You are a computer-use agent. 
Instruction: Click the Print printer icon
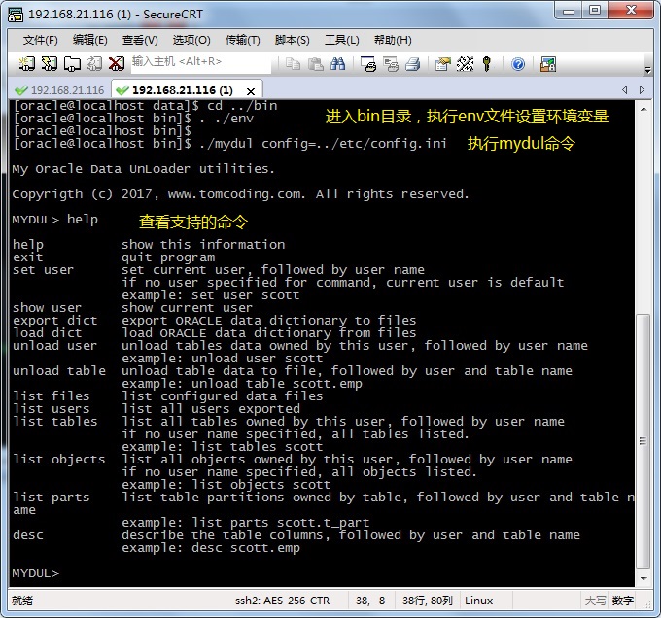point(413,64)
